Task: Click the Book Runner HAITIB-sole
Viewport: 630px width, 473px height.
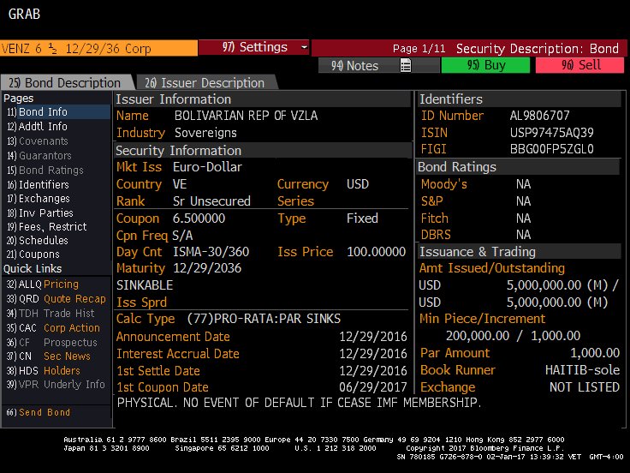Action: [582, 370]
